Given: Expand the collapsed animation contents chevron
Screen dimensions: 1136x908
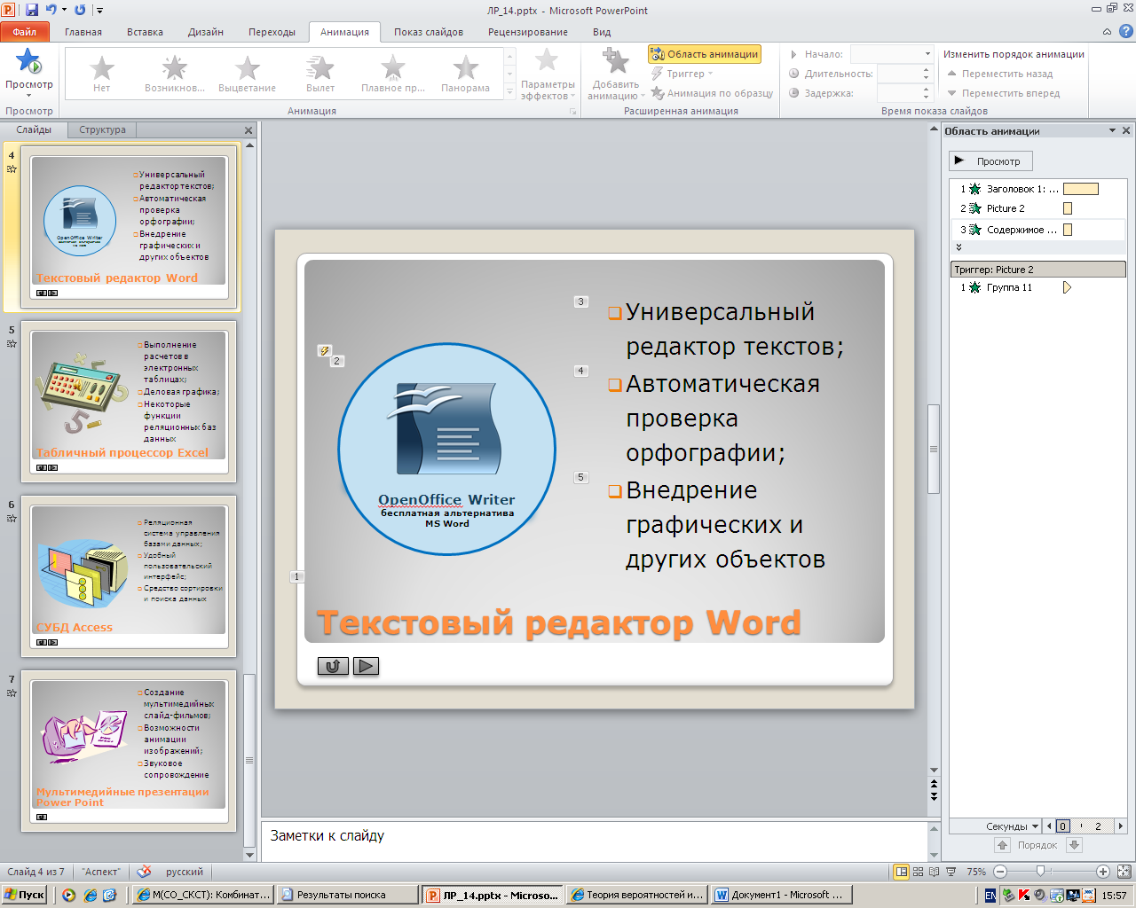Looking at the screenshot, I should click(958, 247).
